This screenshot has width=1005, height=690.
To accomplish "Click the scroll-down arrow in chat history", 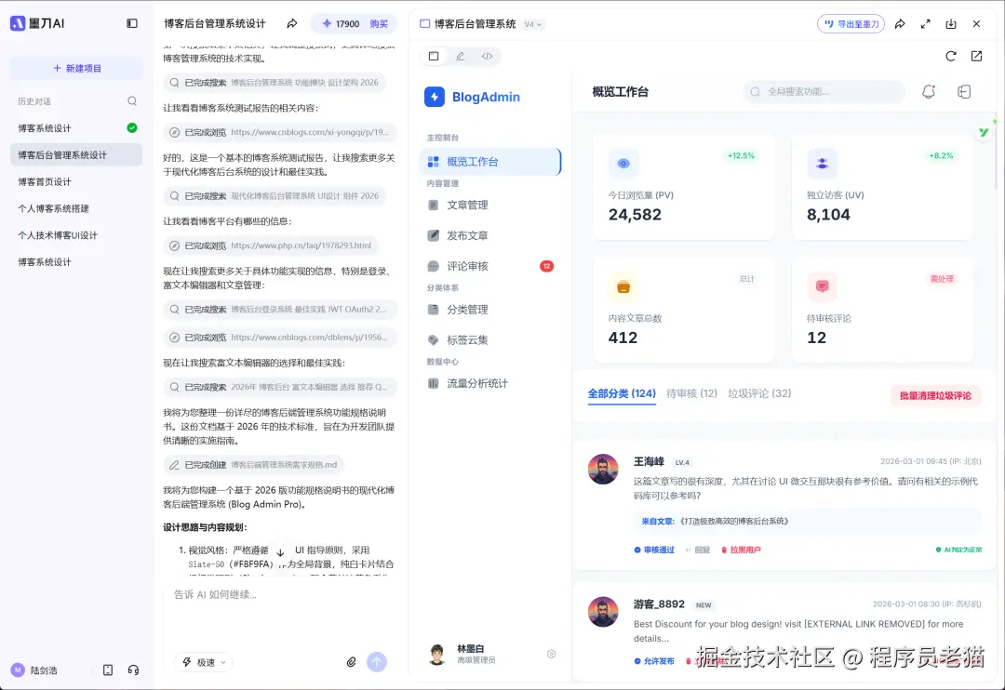I will click(x=281, y=551).
